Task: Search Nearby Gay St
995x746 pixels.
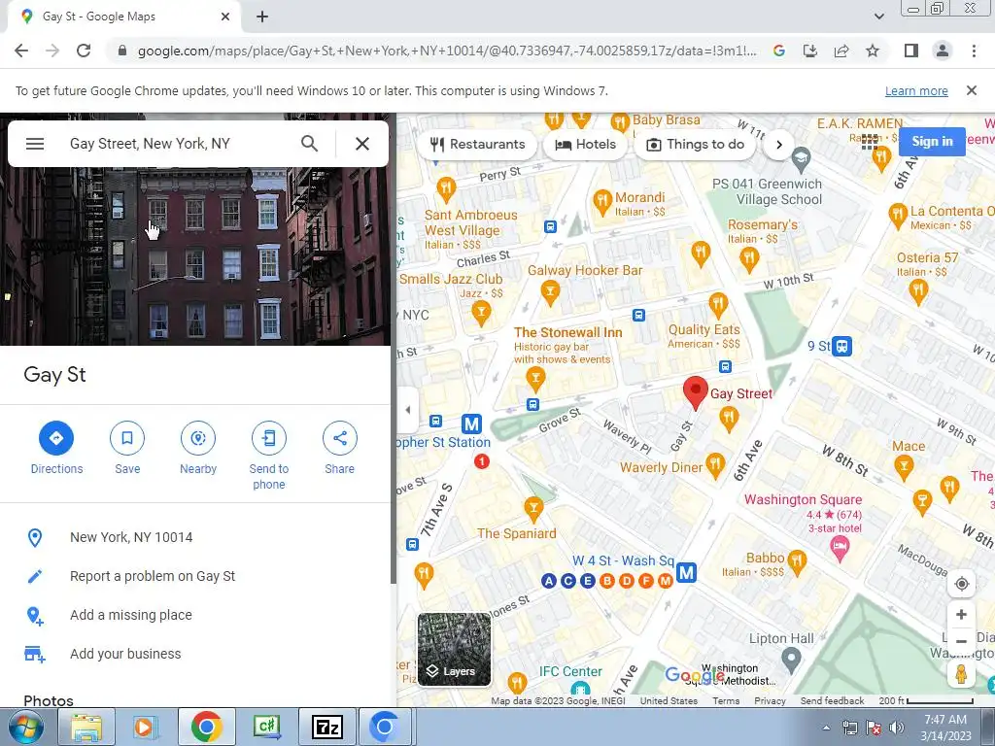Action: tap(198, 448)
